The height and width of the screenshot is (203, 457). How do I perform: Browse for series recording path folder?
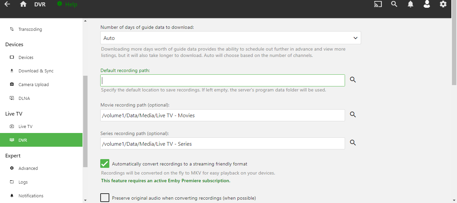[x=353, y=143]
